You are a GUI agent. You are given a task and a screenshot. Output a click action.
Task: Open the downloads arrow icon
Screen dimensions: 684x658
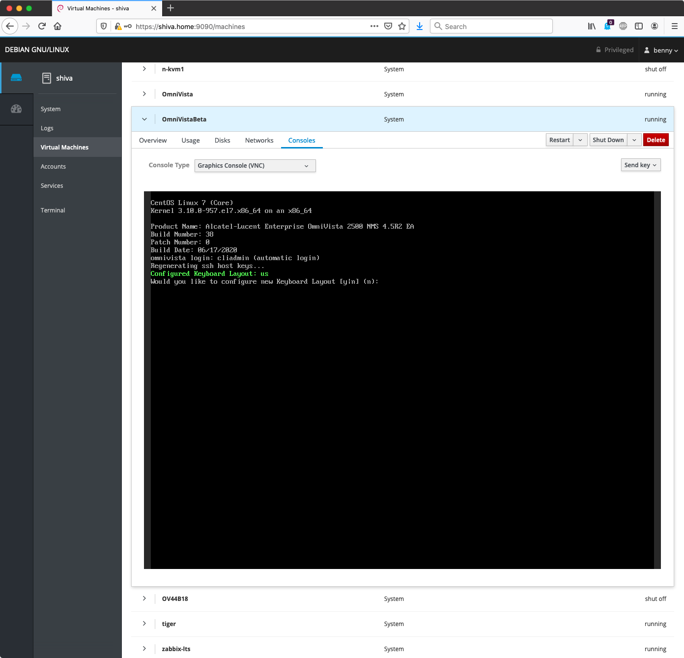pyautogui.click(x=420, y=27)
